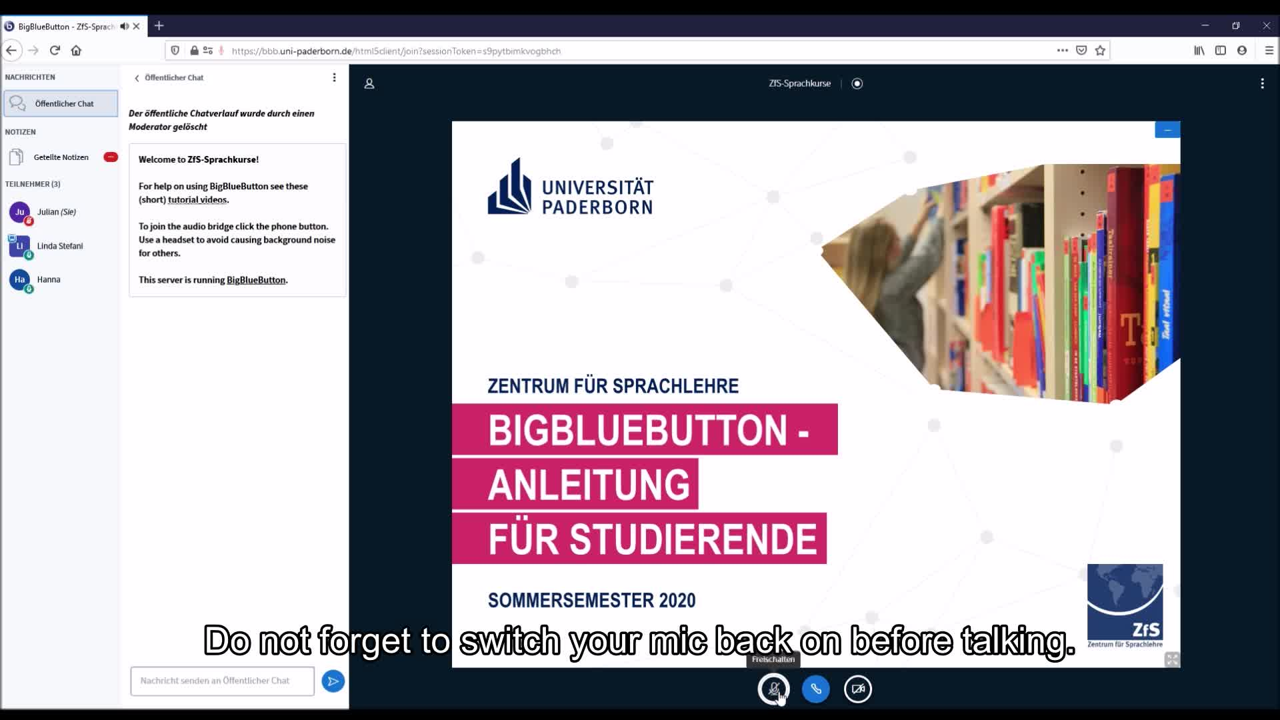Reload the page in browser
Viewport: 1280px width, 720px height.
tap(55, 51)
